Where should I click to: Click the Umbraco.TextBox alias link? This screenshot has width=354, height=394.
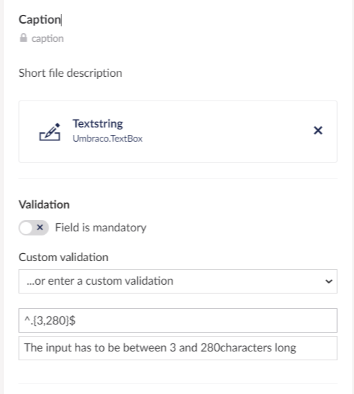(x=107, y=138)
